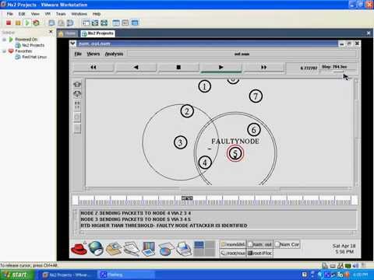Image resolution: width=374 pixels, height=280 pixels.
Task: Open the VMware Team menu
Action: click(x=61, y=14)
